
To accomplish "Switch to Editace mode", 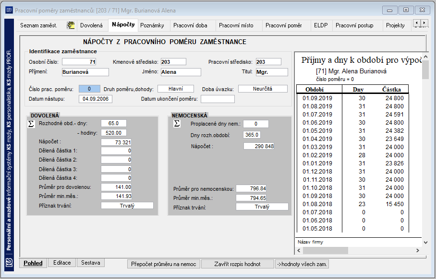I will point(62,263).
